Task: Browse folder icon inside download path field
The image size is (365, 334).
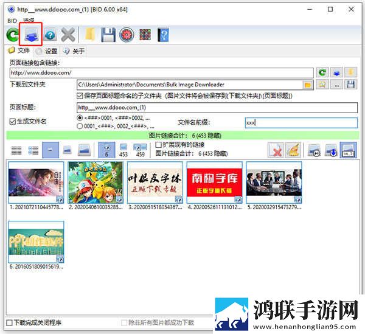Action: 307,85
